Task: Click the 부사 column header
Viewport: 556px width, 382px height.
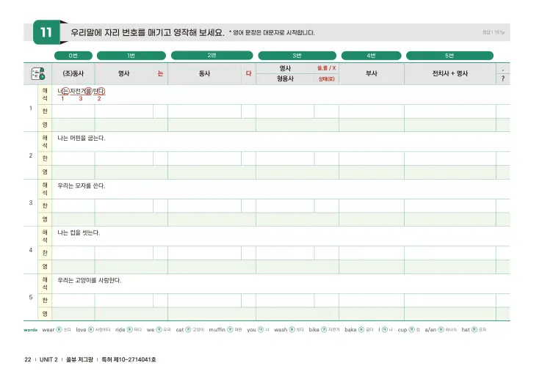Action: pyautogui.click(x=371, y=73)
